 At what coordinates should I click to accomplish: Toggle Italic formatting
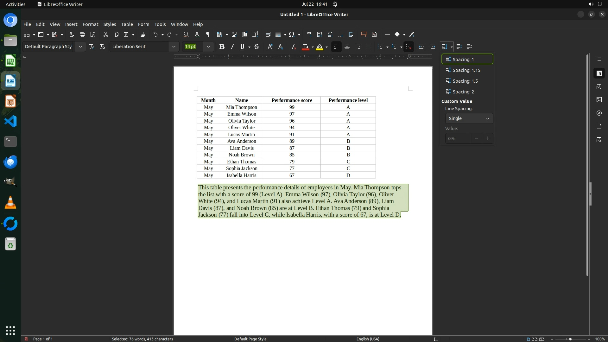click(232, 47)
